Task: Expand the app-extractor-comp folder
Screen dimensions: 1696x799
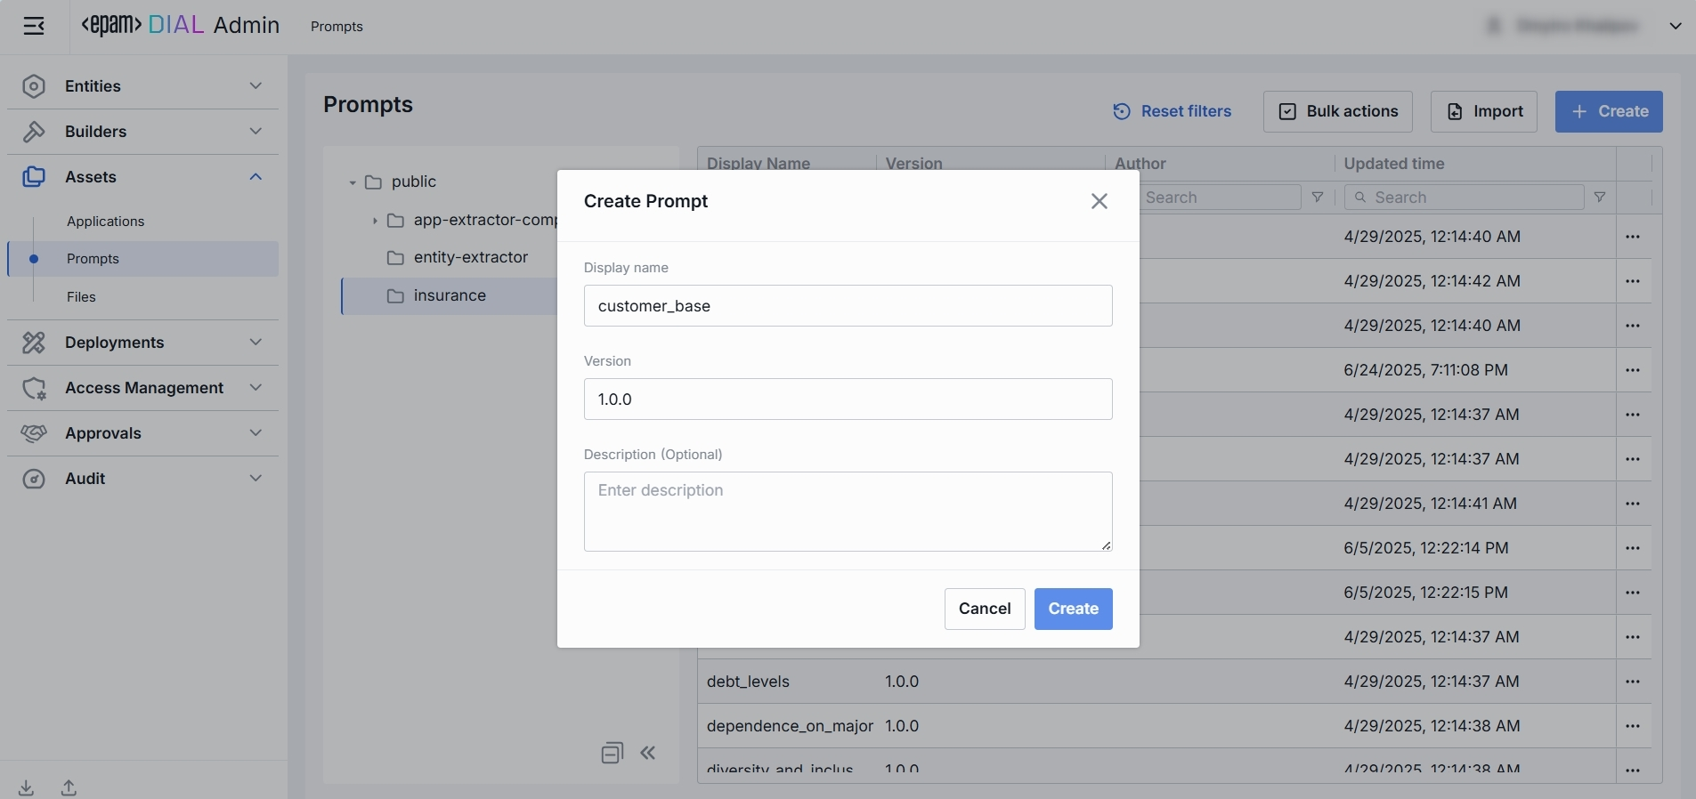Action: coord(375,221)
